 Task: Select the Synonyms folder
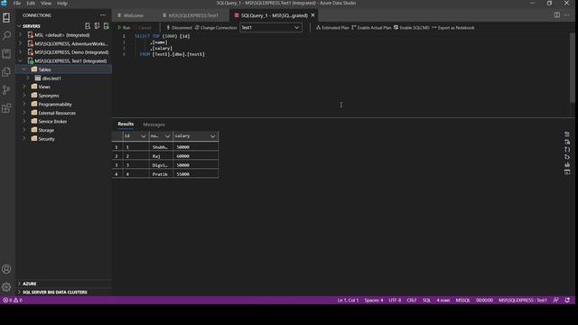coord(48,96)
